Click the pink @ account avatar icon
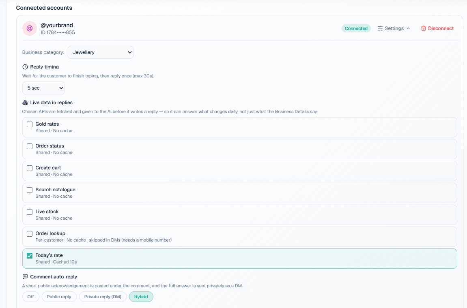This screenshot has width=467, height=308. pos(30,28)
